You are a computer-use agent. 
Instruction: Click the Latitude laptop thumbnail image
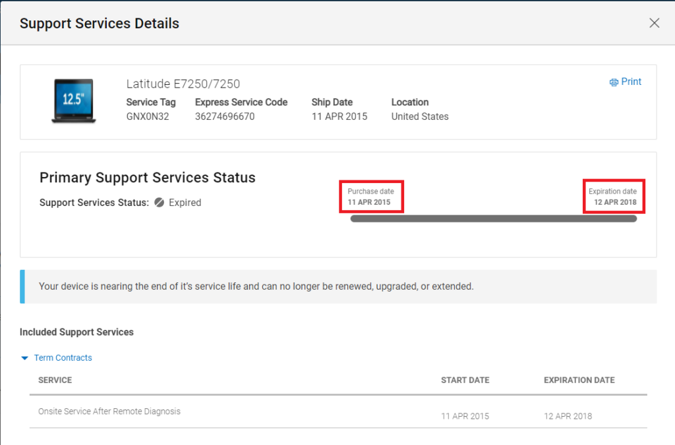pos(73,101)
